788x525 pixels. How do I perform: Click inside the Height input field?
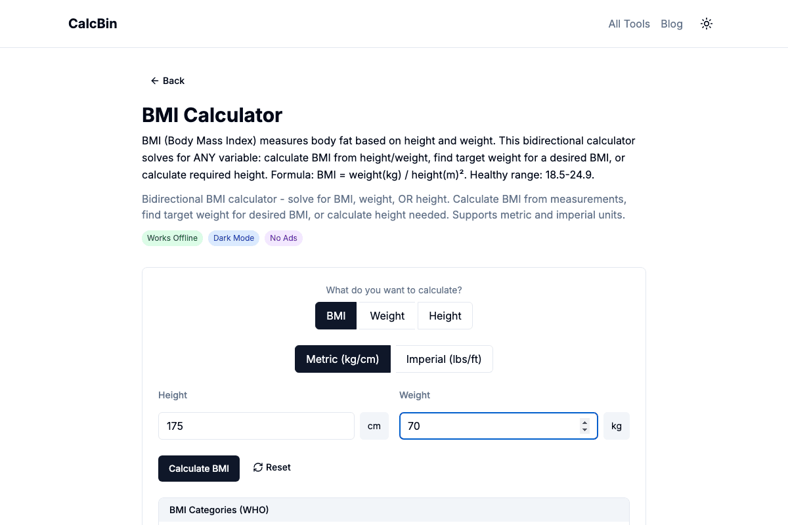tap(256, 426)
